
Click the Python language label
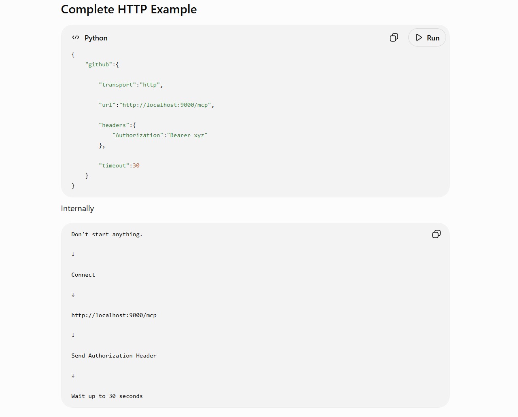pyautogui.click(x=96, y=38)
